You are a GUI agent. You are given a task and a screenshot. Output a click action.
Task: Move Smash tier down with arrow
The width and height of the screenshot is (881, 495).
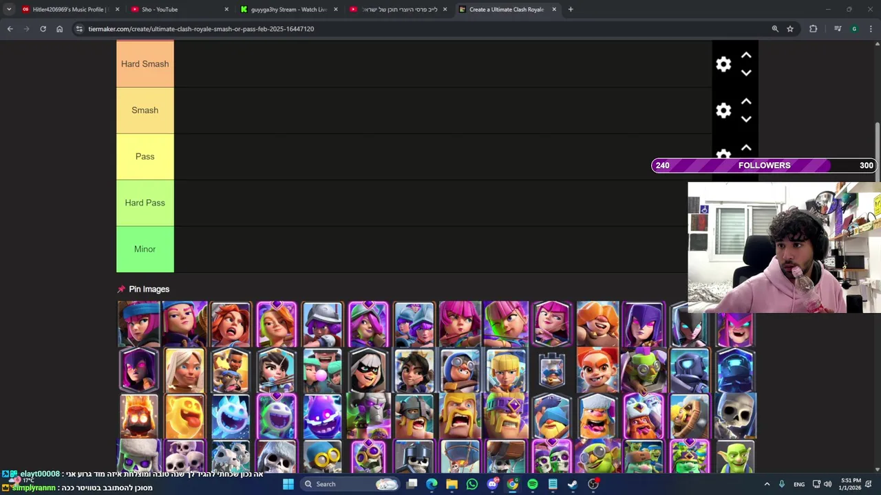pos(746,119)
